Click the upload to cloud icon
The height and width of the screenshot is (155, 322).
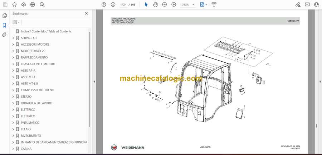(x=24, y=5)
